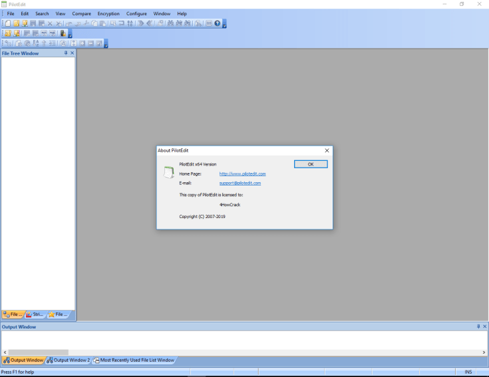
Task: Click the Copyright (C) 2007-2019 text
Action: point(202,217)
